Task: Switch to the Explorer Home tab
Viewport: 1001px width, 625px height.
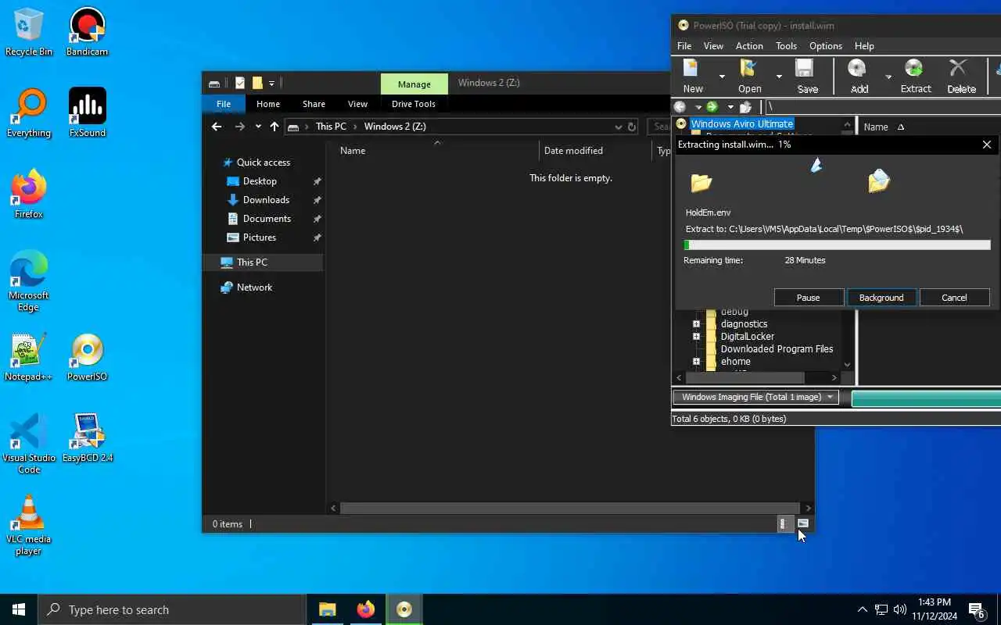Action: pos(268,104)
